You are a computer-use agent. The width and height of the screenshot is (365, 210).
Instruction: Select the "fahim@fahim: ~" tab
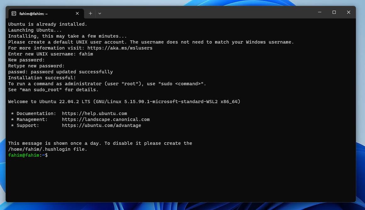pyautogui.click(x=46, y=14)
